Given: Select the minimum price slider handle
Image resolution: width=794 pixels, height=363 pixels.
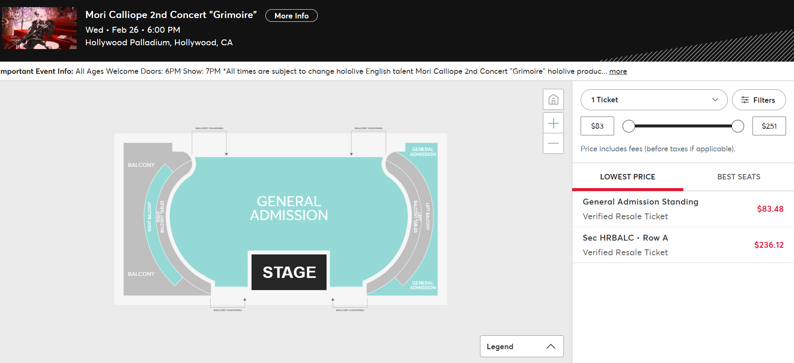Looking at the screenshot, I should pos(629,126).
